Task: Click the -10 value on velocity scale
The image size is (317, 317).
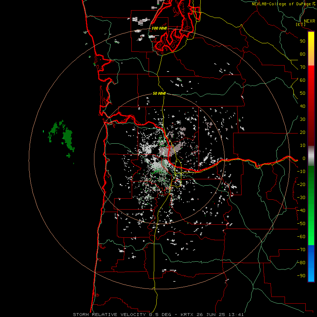Action: click(x=301, y=172)
